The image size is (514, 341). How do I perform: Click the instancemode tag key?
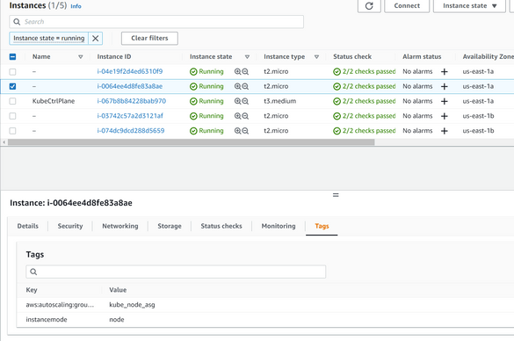47,319
